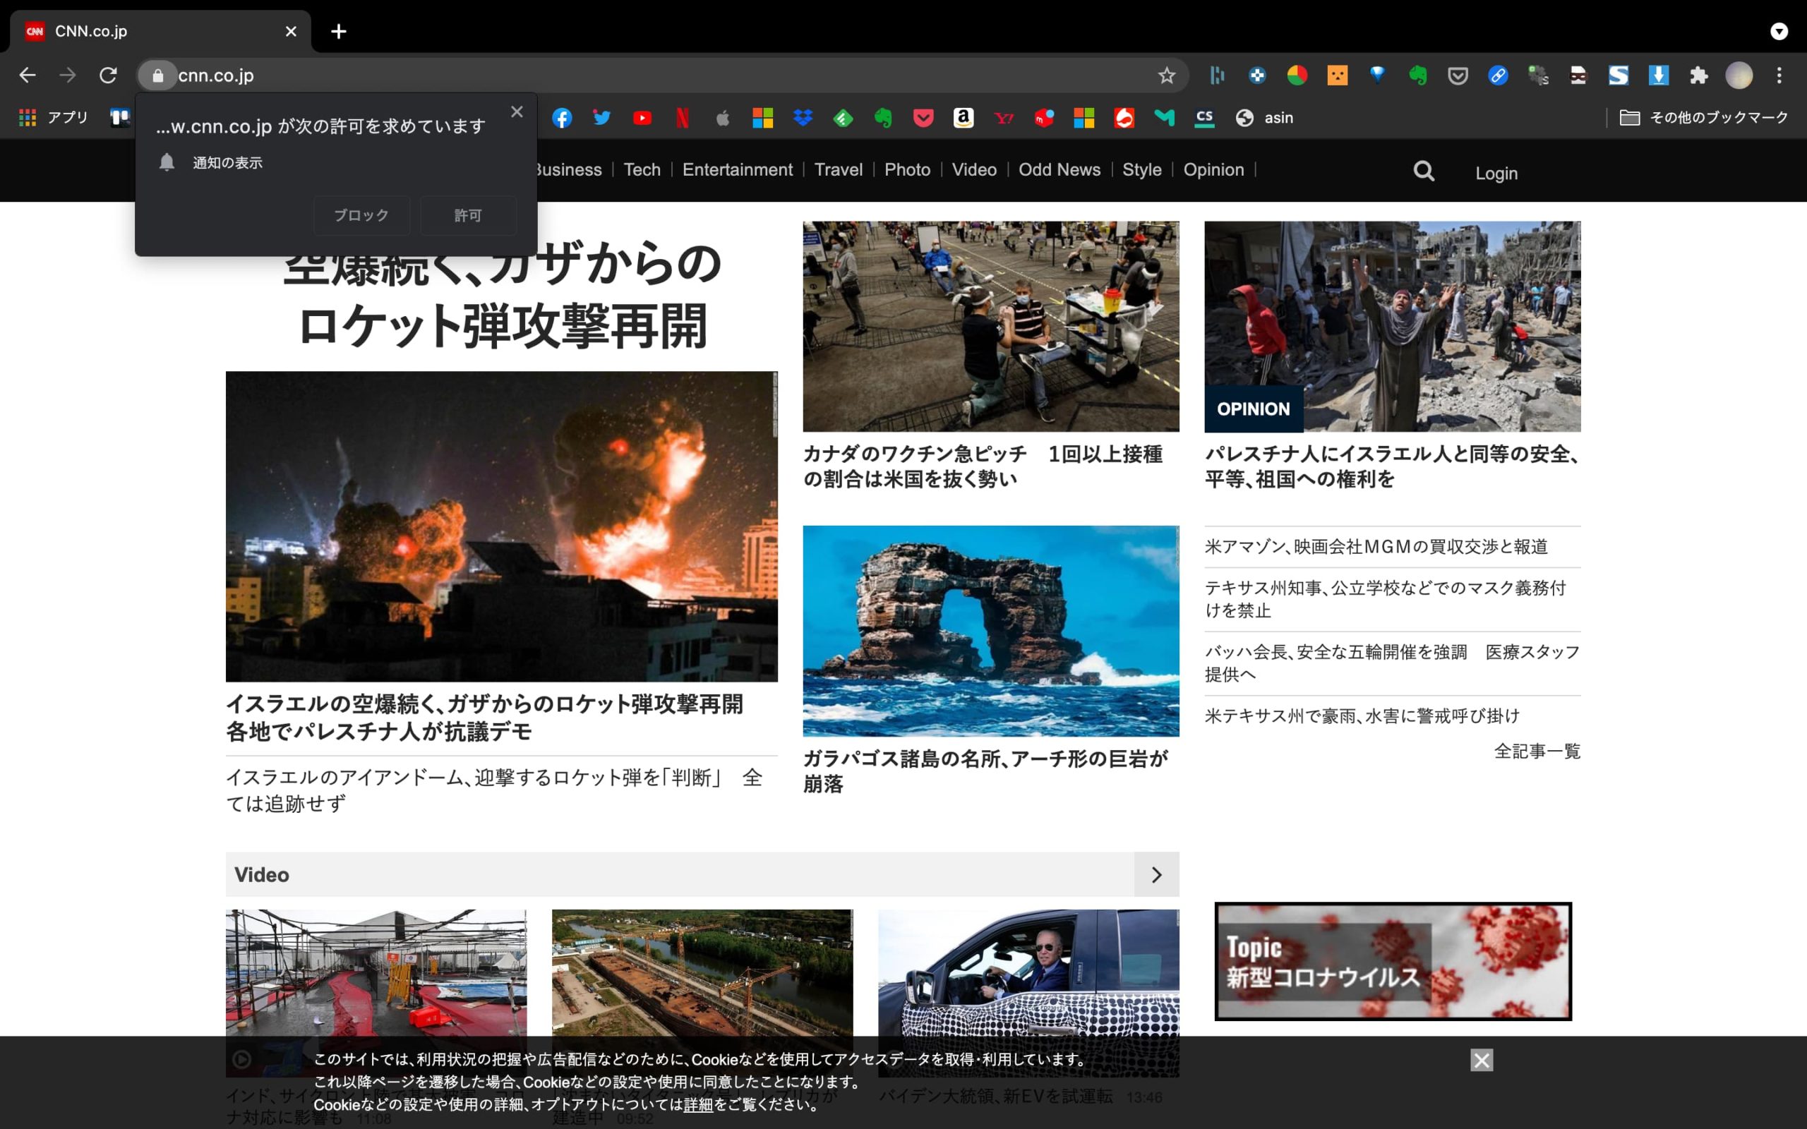Screen dimensions: 1807x1129
Task: Open the バッハ会長 Olympics headline
Action: 1392,663
